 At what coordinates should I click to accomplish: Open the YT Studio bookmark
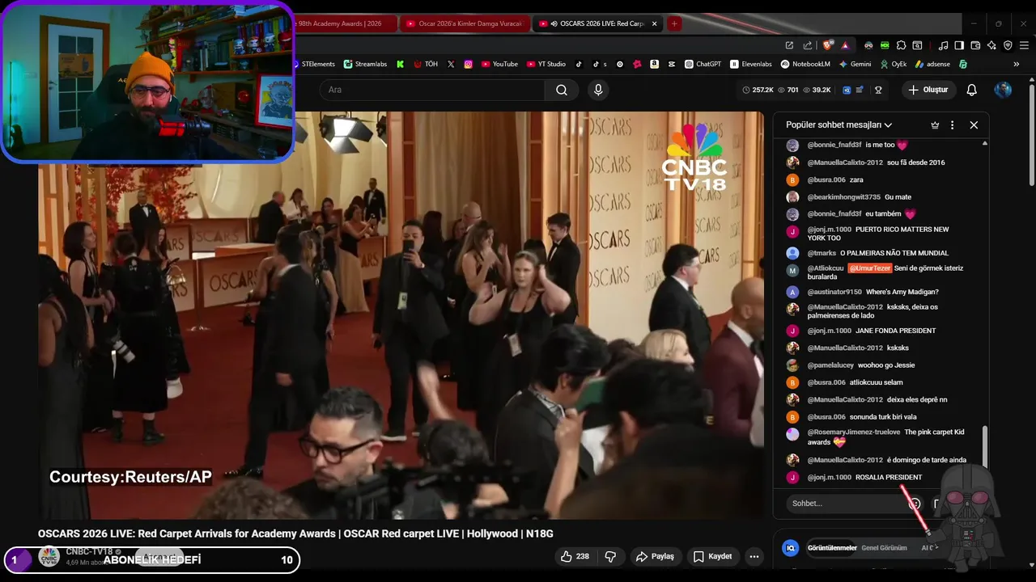(546, 64)
